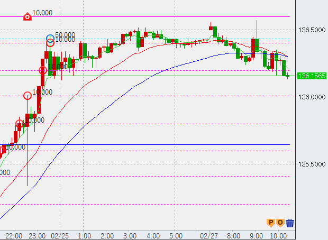Image resolution: width=328 pixels, height=240 pixels.
Task: Select the red house-shaped order marker at top
Action: point(28,17)
